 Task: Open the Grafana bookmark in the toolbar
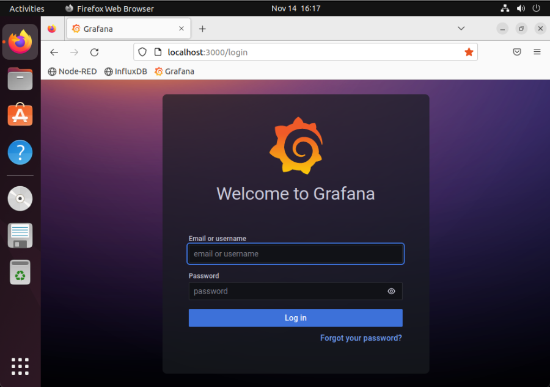pyautogui.click(x=174, y=71)
